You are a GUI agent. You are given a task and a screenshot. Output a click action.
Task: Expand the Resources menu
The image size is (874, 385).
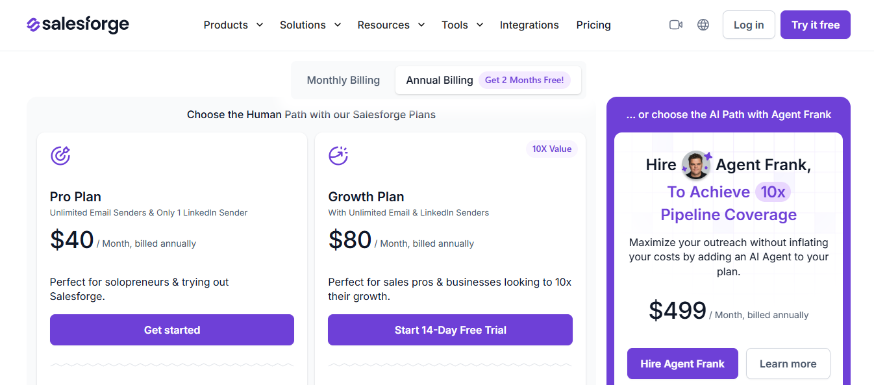(x=390, y=25)
